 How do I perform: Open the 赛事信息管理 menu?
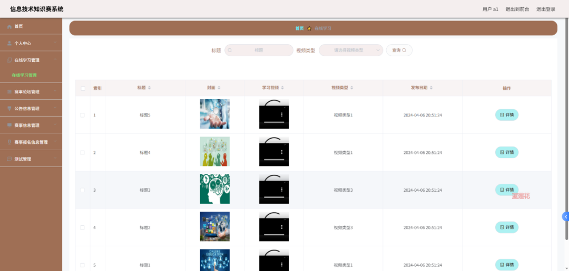(x=31, y=125)
